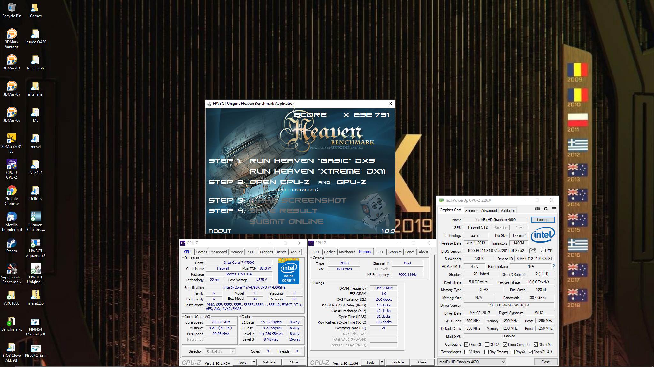
Task: Launch 3DMark06 desktop shortcut
Action: (12, 115)
